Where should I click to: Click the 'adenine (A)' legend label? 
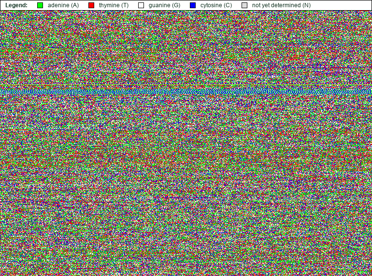pyautogui.click(x=63, y=5)
